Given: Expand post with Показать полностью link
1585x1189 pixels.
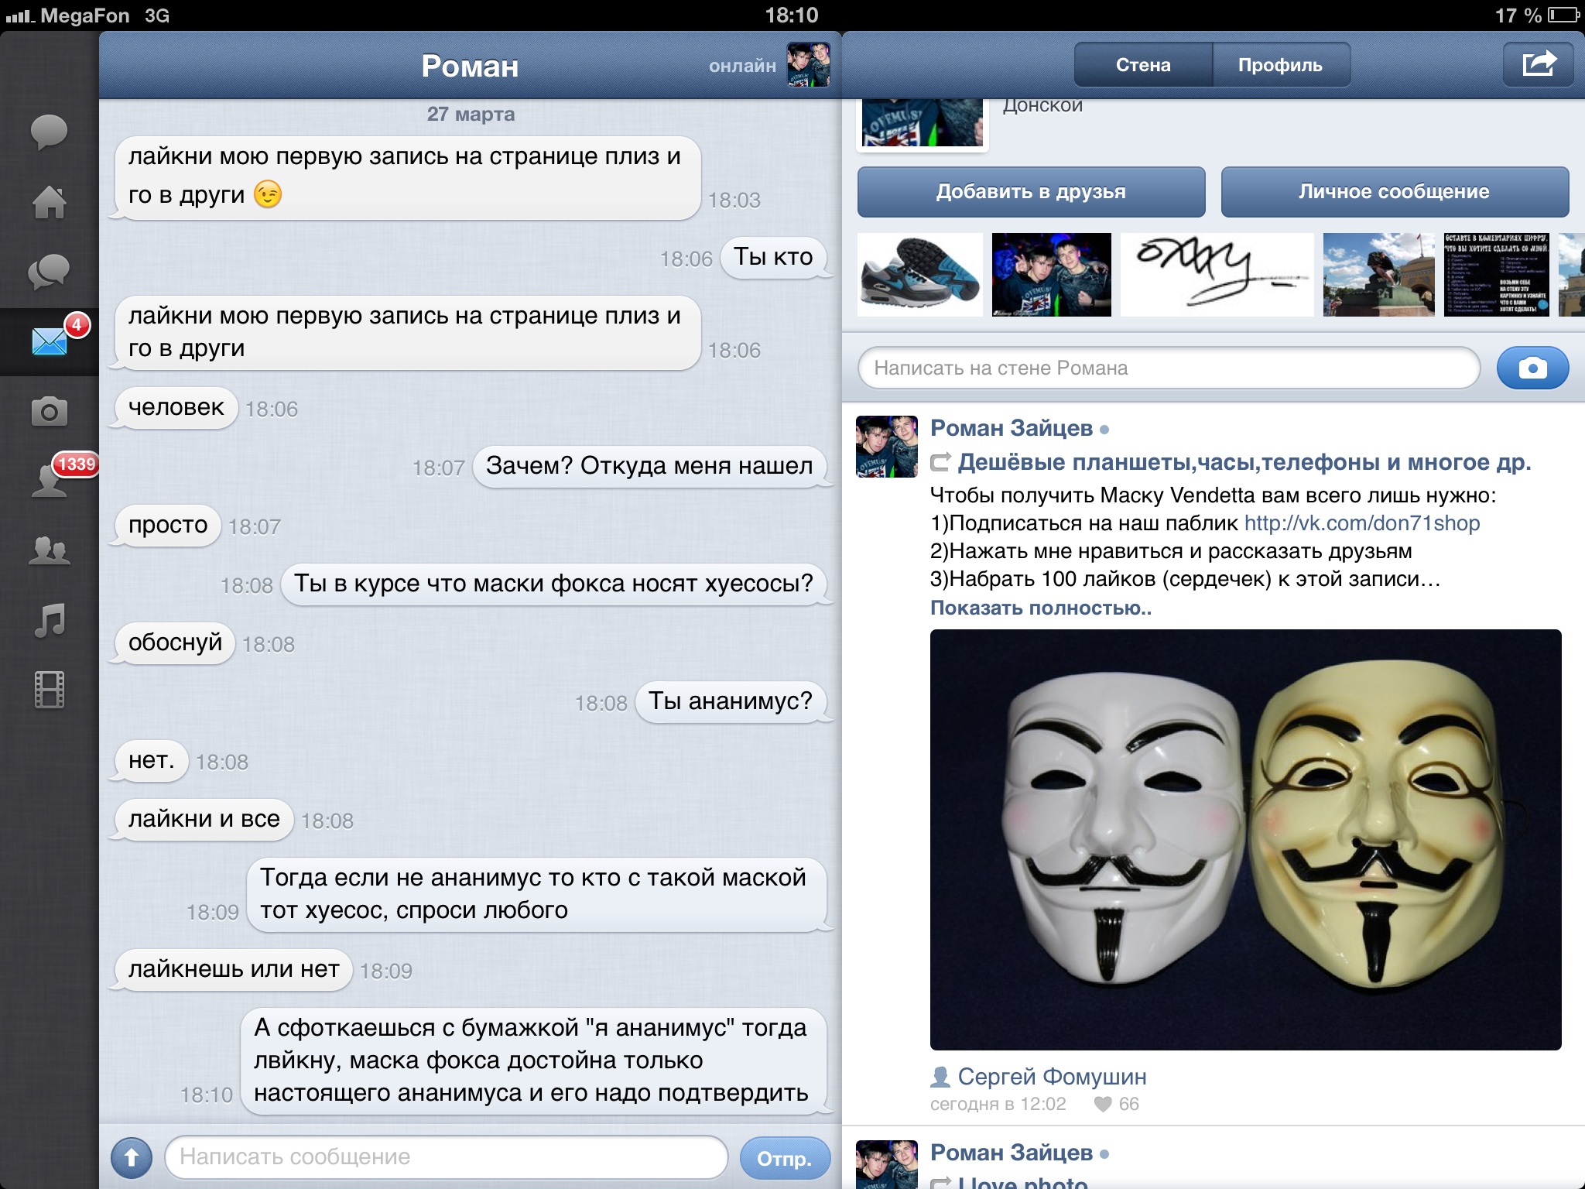Looking at the screenshot, I should [x=1040, y=608].
